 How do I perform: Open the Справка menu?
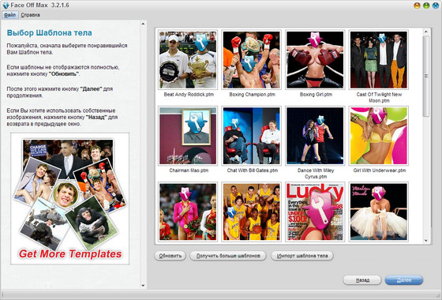coord(30,15)
